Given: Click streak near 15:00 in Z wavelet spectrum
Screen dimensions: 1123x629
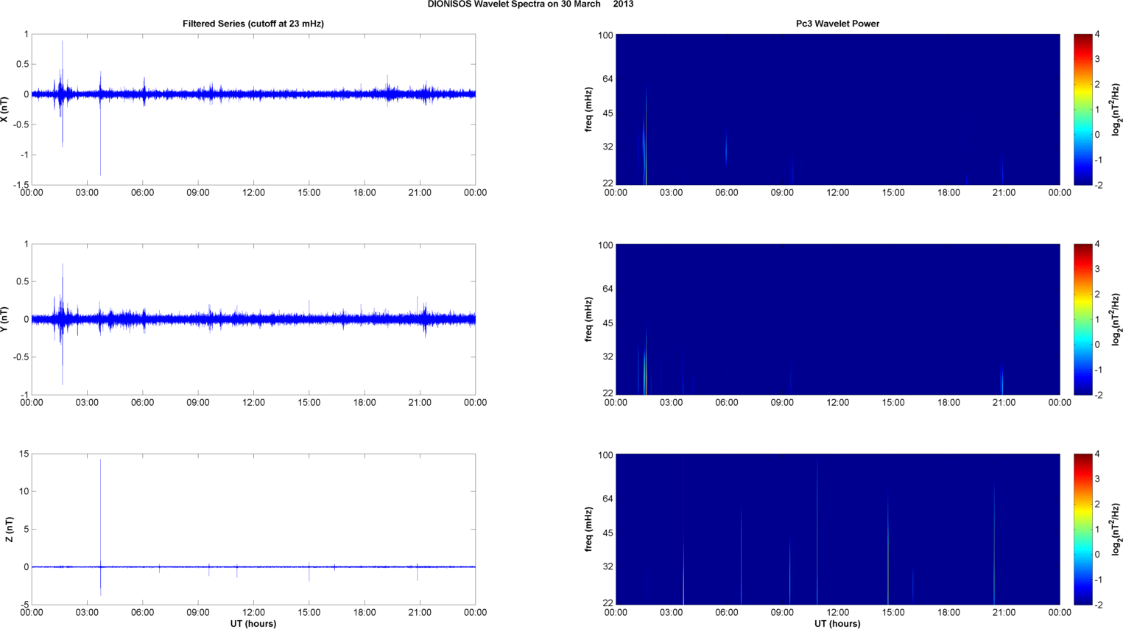Looking at the screenshot, I should (888, 549).
